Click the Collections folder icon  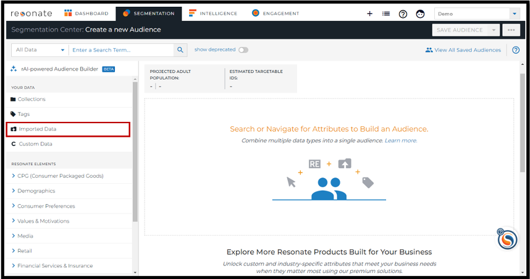click(13, 99)
